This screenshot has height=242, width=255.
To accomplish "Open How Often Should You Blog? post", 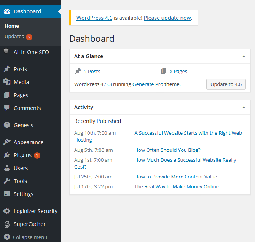I will tap(167, 150).
